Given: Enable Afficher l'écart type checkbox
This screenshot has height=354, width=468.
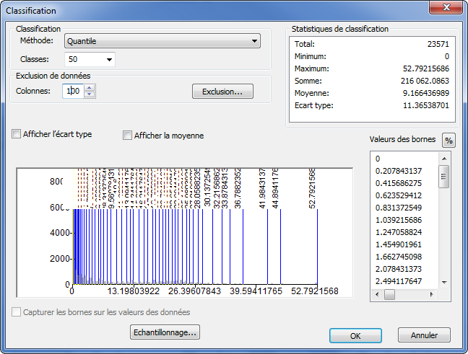Looking at the screenshot, I should [17, 135].
